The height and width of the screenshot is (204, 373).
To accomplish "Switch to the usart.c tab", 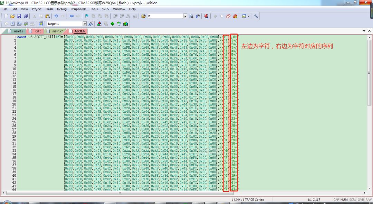I will [16, 31].
